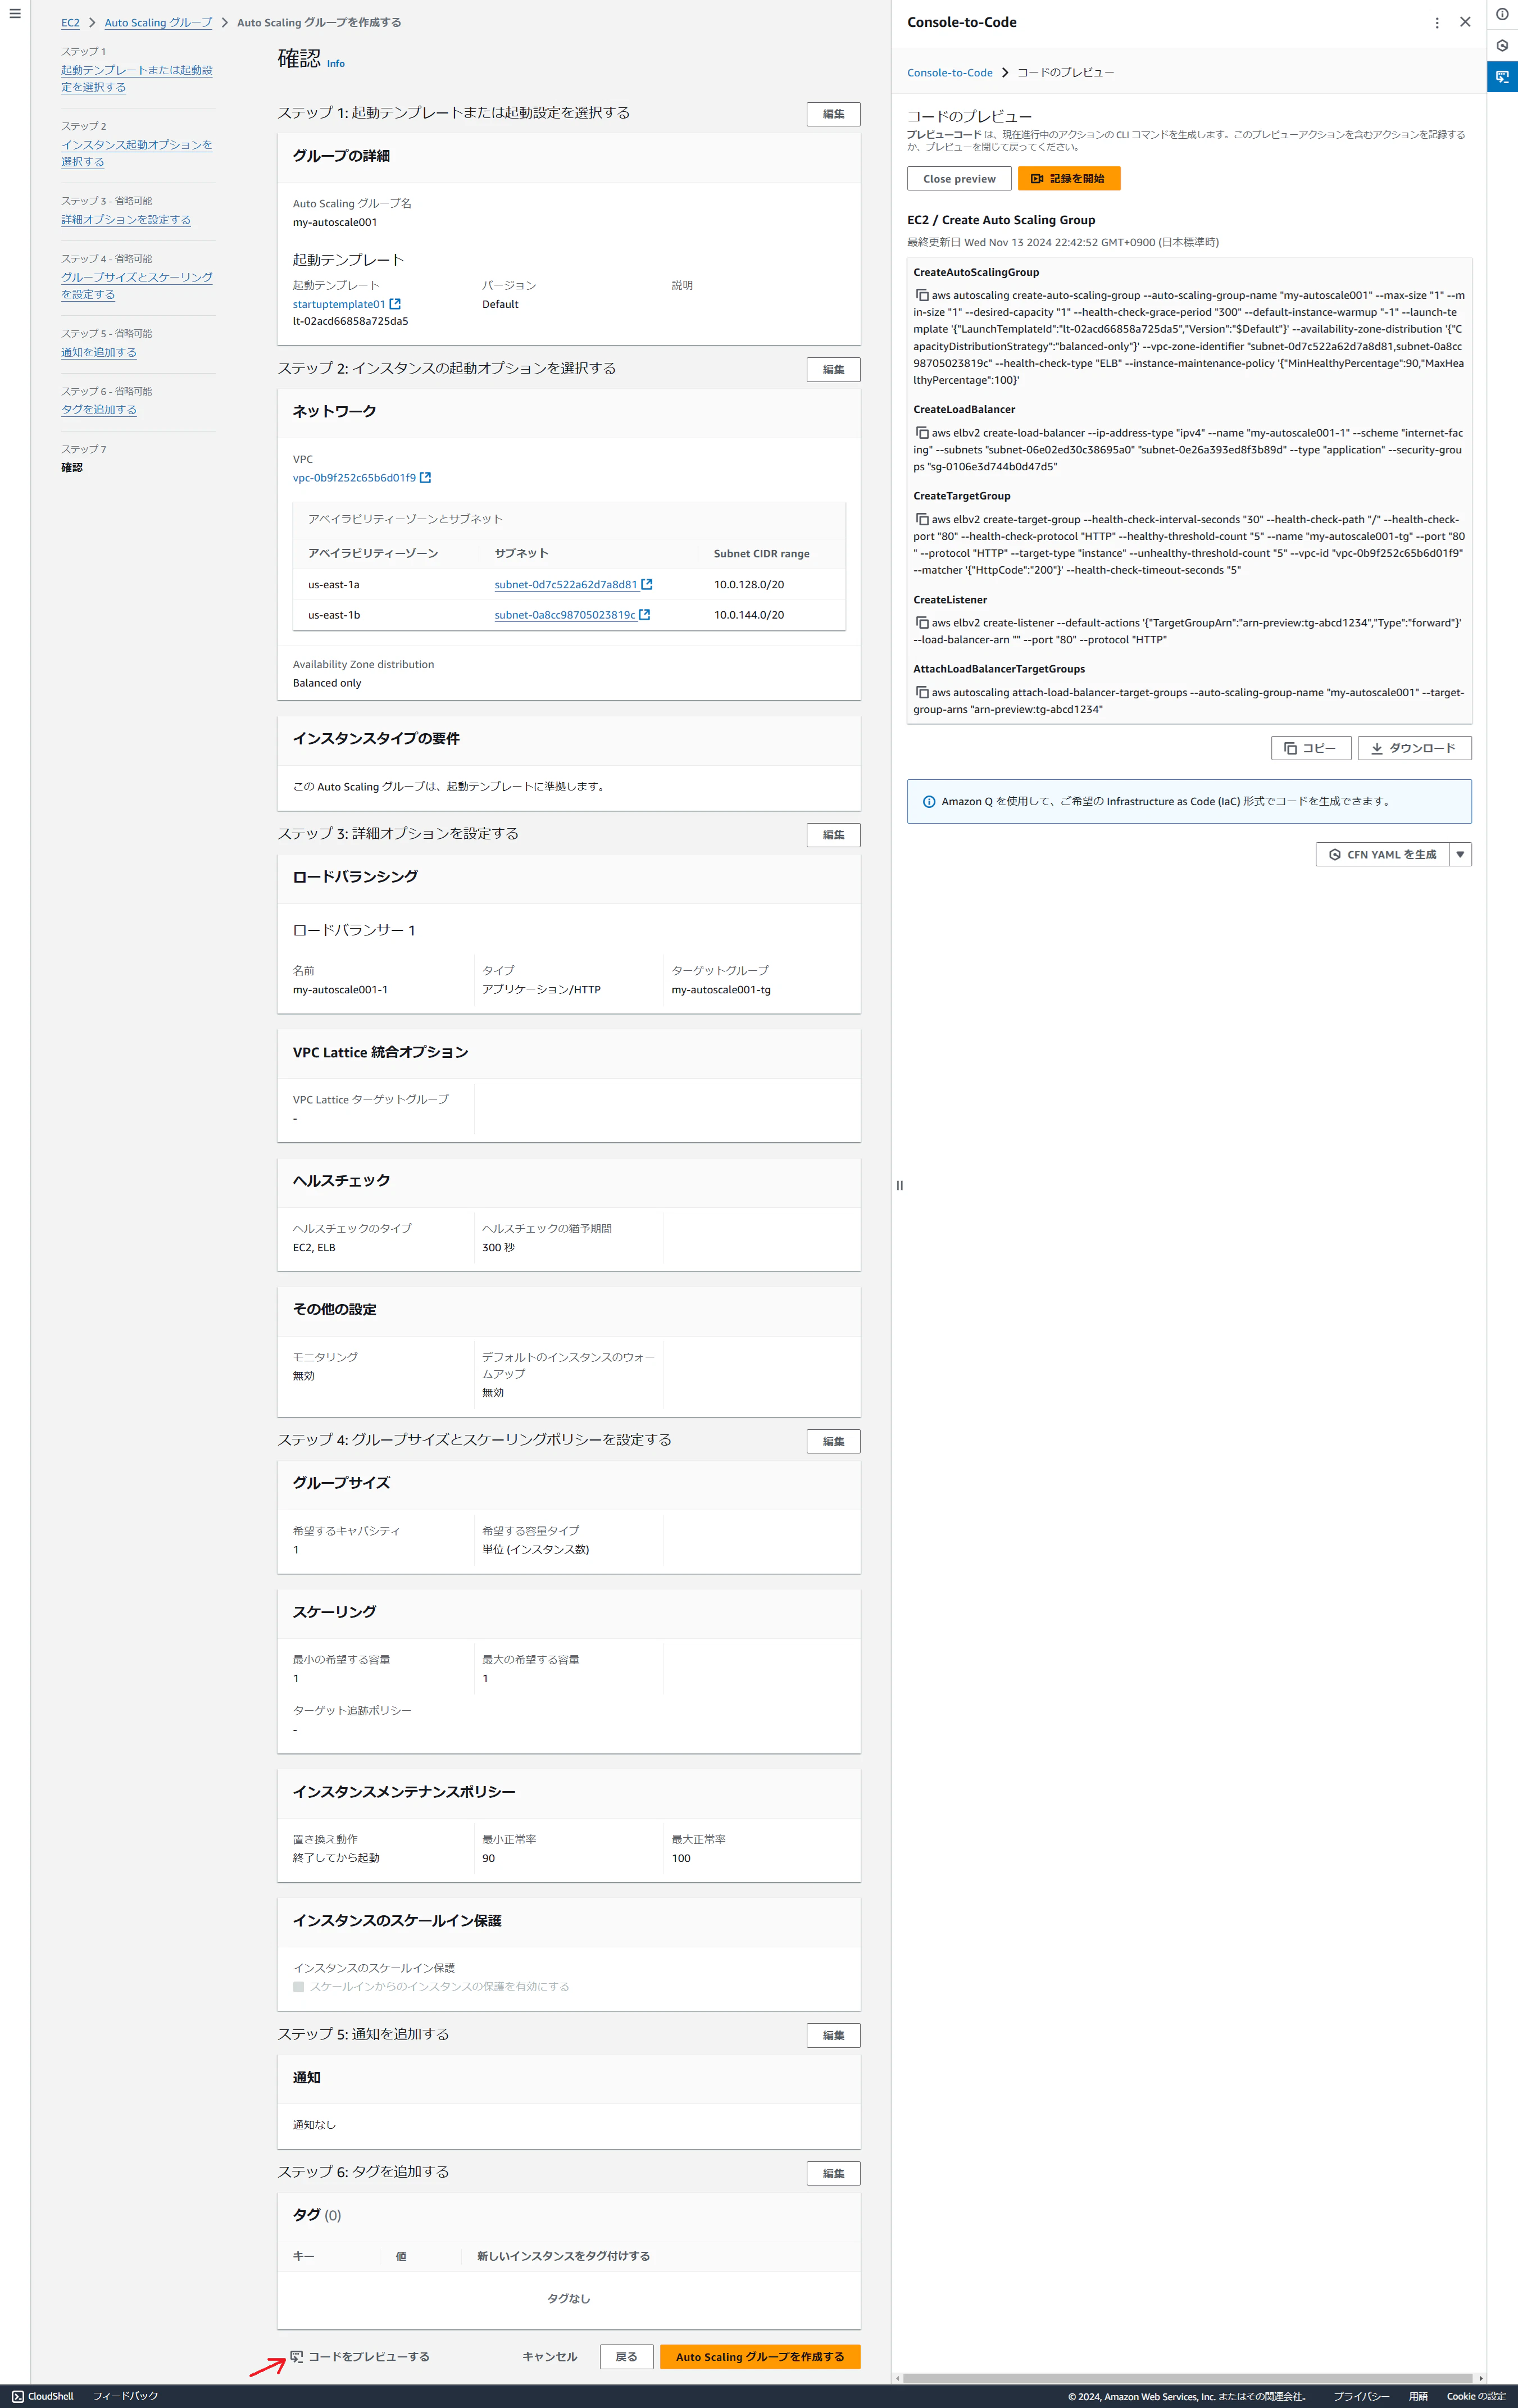Open the プライバシー footer link
1518x2408 pixels.
tap(1361, 2396)
